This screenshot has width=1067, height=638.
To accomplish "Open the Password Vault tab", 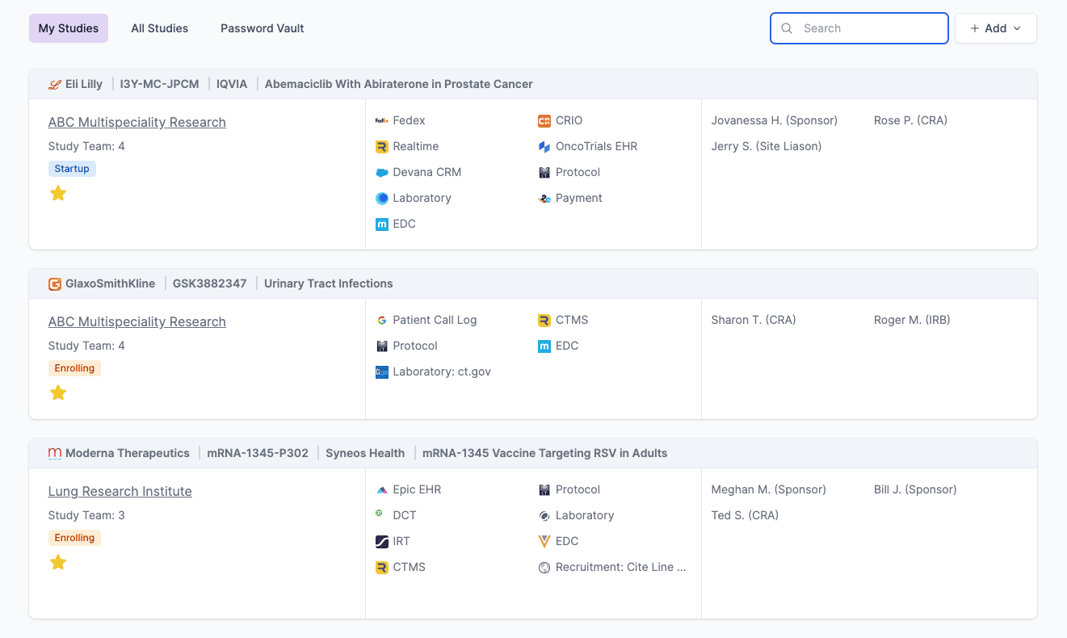I will [x=263, y=28].
